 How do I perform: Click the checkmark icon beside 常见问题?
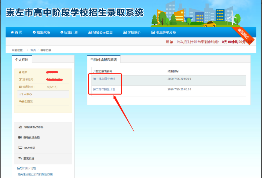pos(19,168)
